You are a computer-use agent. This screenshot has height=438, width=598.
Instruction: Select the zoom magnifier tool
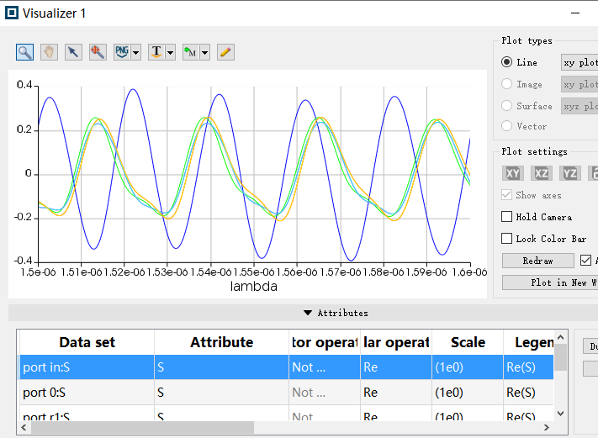(x=25, y=52)
